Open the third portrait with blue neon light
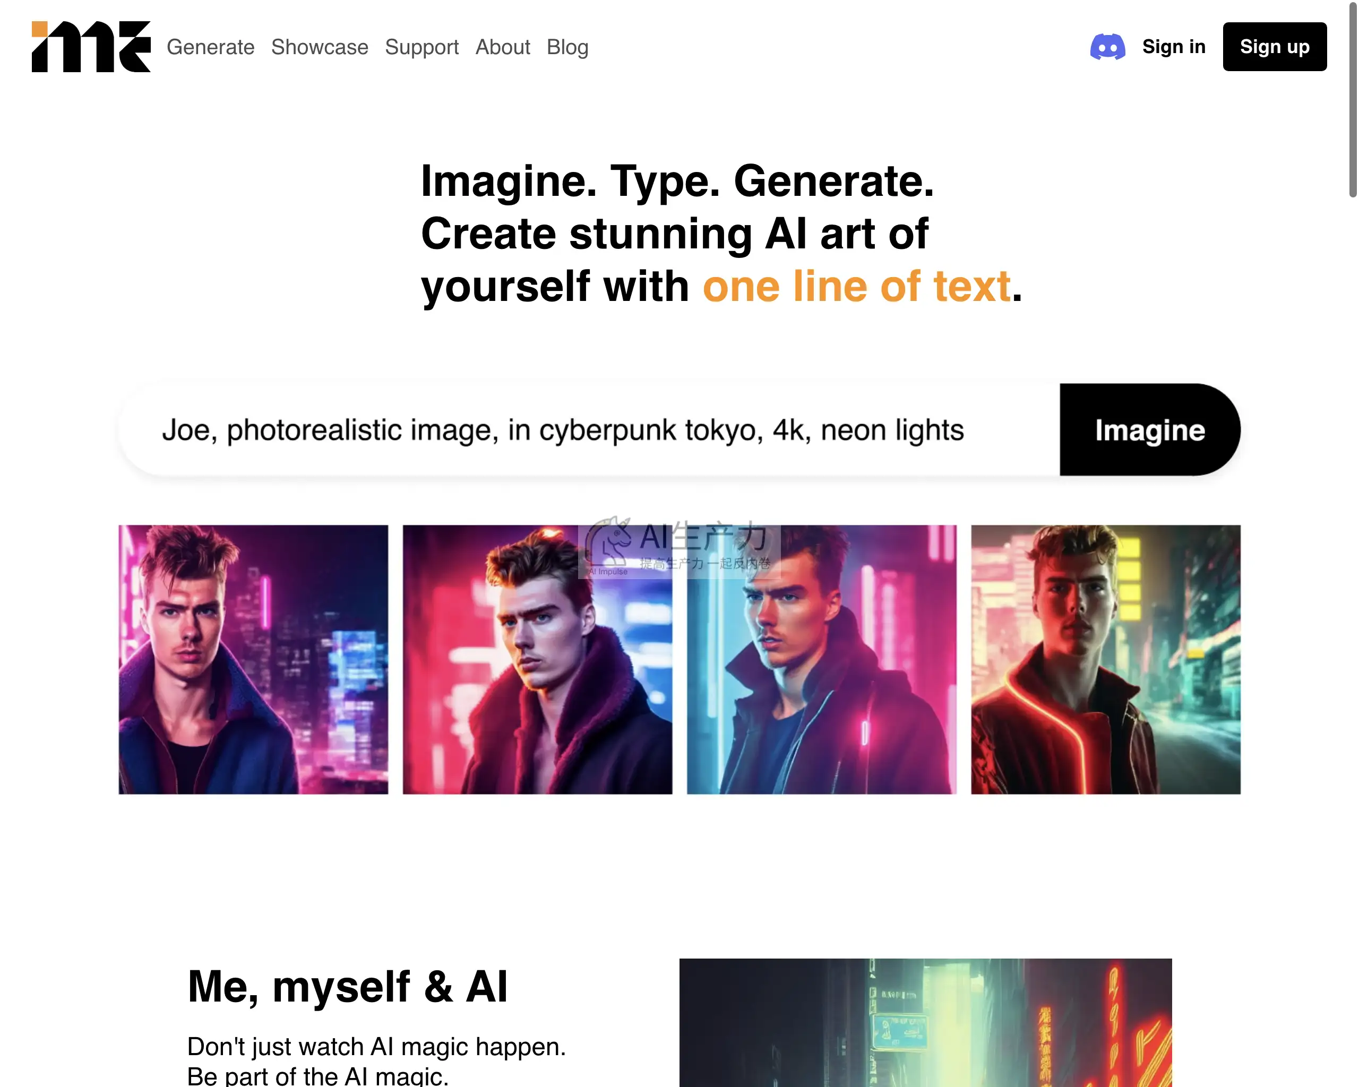Screen dimensions: 1359x1087 click(821, 659)
